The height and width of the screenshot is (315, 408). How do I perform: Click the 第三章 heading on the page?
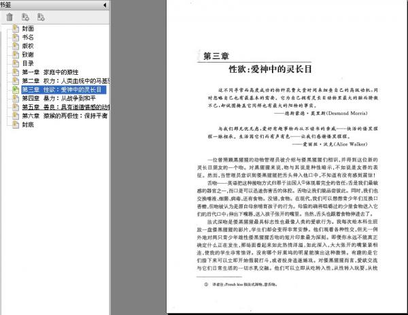(216, 56)
